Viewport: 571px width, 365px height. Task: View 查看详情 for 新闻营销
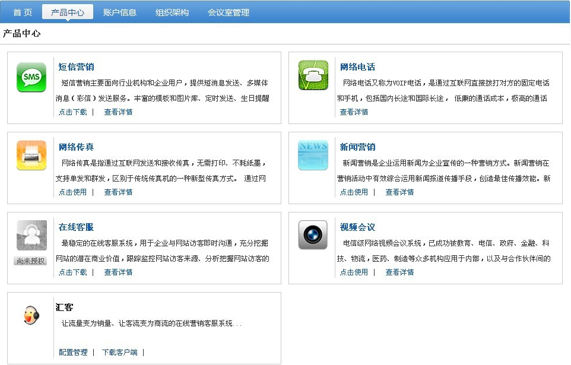tap(399, 192)
